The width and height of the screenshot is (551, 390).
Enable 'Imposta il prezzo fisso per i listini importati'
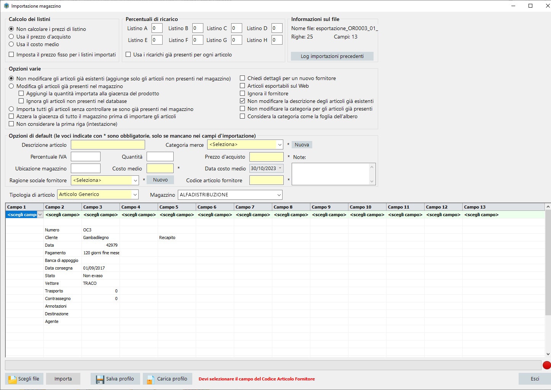11,55
